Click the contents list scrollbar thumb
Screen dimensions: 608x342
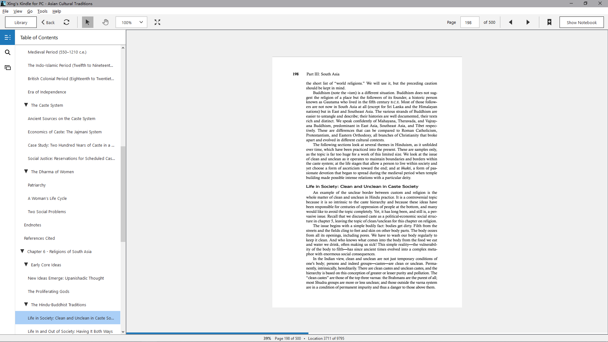click(123, 194)
